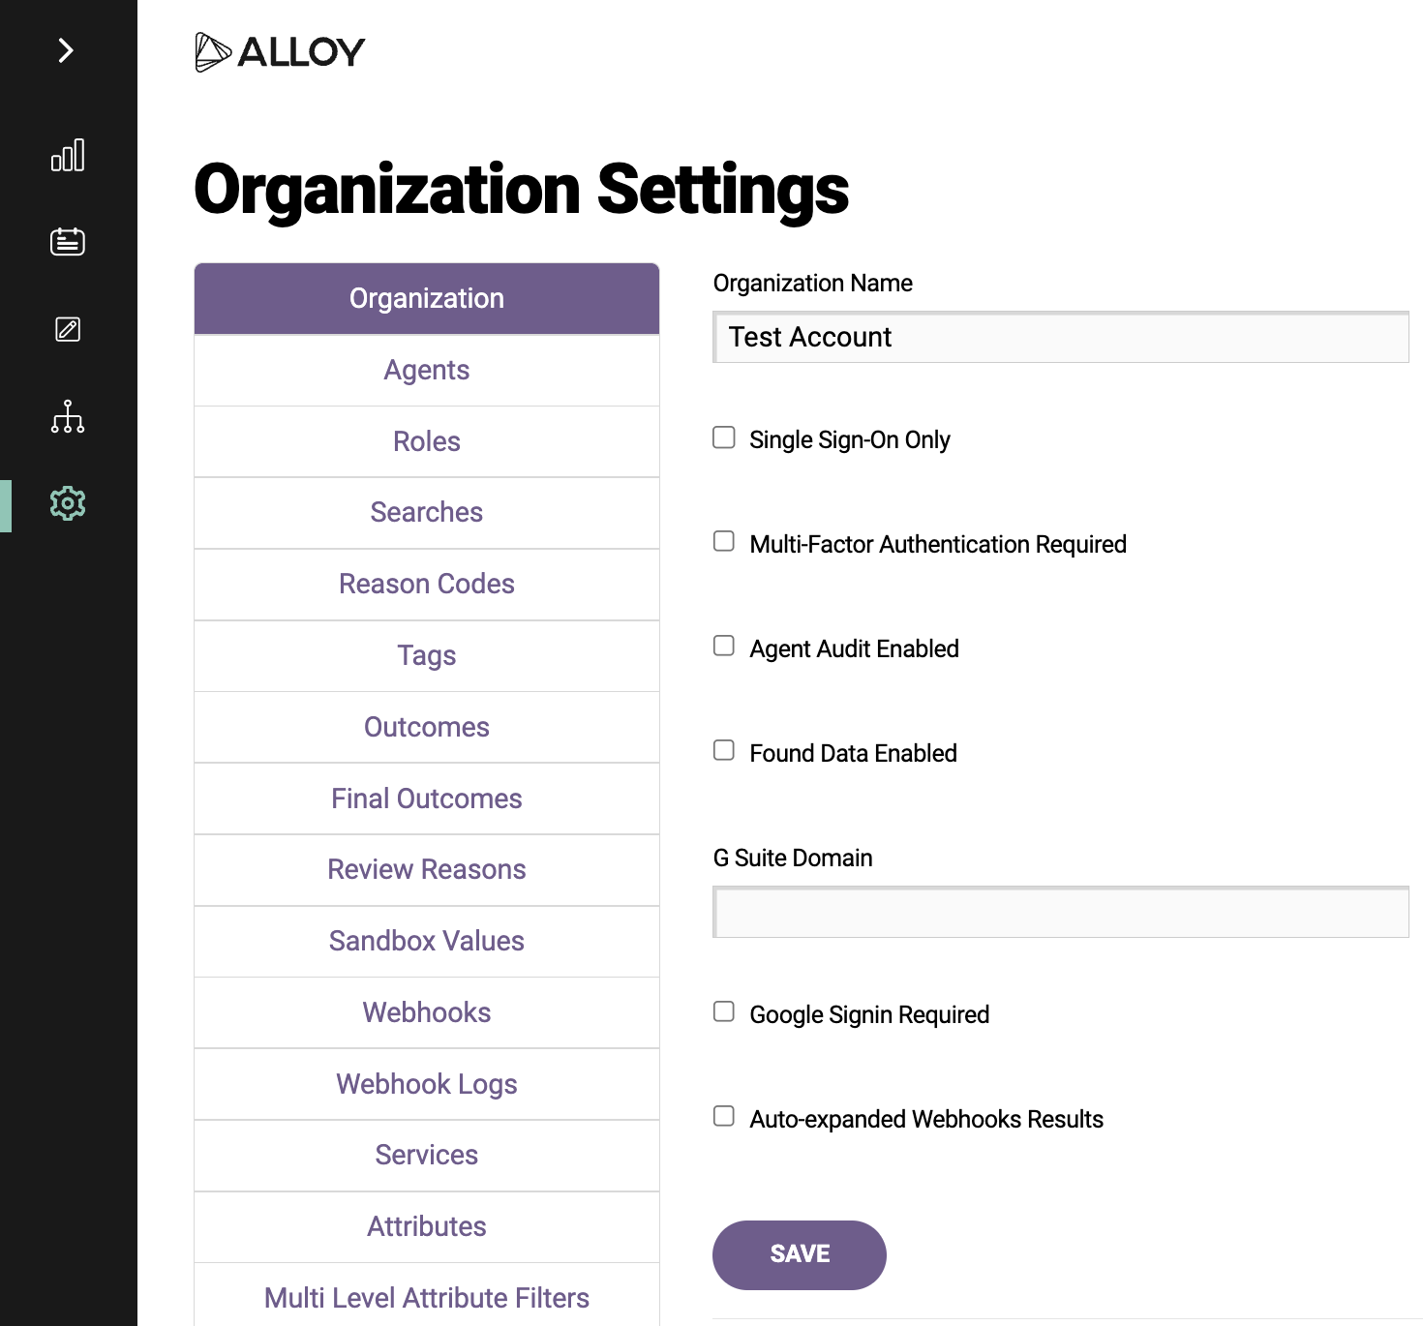Go to the Webhook Logs tab

tap(427, 1085)
